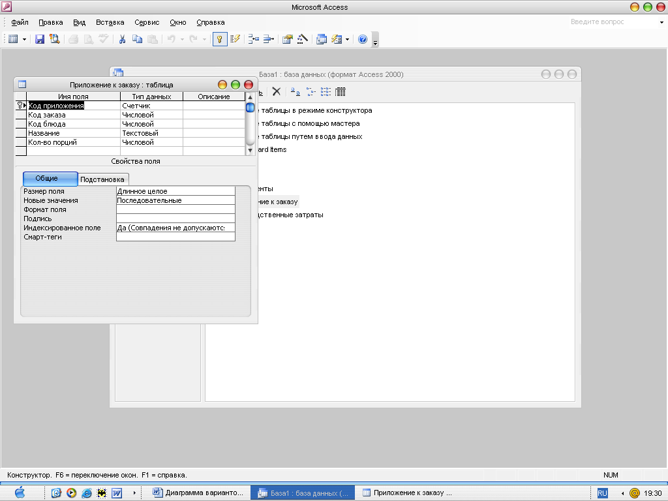Click the Build wand toolbar icon
Screen dimensions: 668x501
coord(303,39)
